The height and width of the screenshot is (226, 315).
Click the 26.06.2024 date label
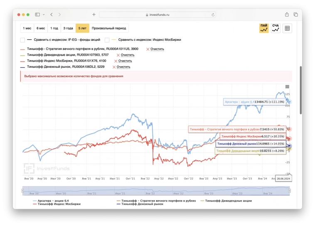click(x=283, y=179)
